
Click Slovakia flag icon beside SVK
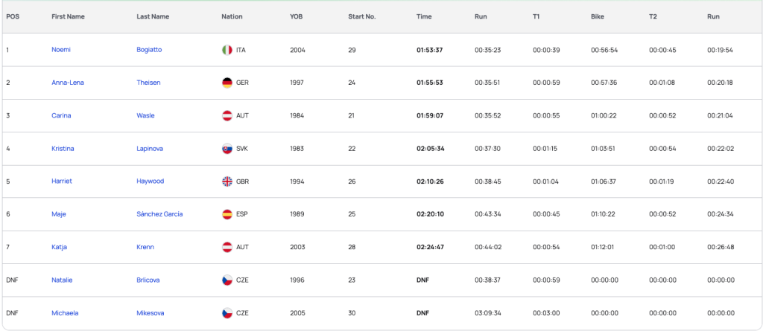227,149
